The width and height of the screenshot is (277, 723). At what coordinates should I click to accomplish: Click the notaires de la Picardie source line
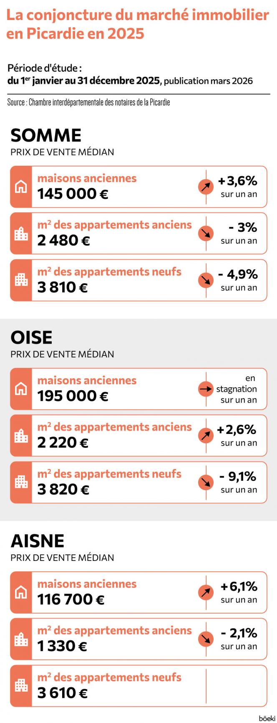(89, 102)
